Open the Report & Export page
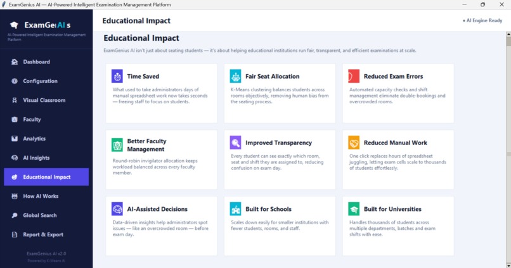Viewport: 511px width, 268px height. click(46, 235)
